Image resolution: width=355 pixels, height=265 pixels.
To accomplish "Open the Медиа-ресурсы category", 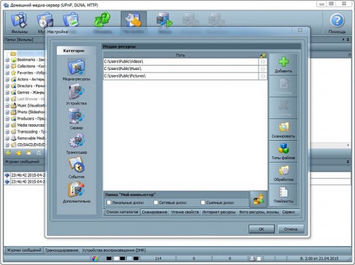I will click(x=75, y=69).
